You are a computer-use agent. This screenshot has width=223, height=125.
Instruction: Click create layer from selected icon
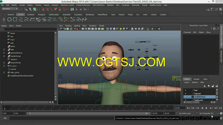217,86
